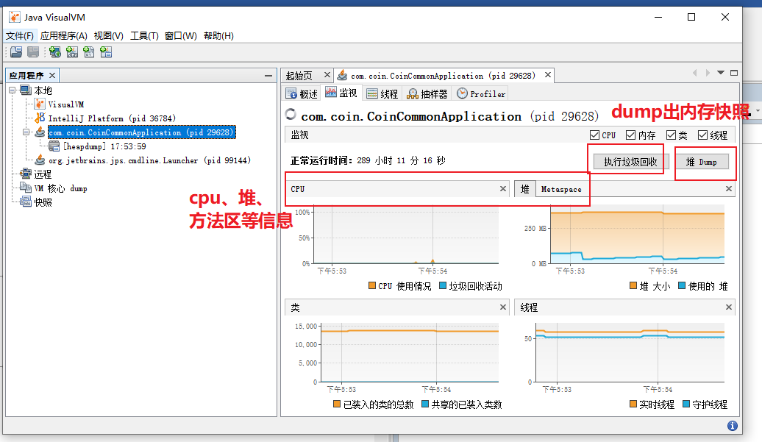Screen dimensions: 762x442
Task: Switch to the Profiler tab
Action: (481, 93)
